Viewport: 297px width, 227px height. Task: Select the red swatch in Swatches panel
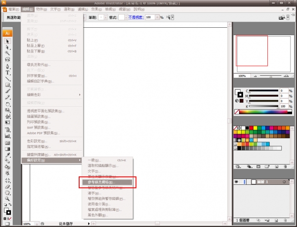coord(251,128)
